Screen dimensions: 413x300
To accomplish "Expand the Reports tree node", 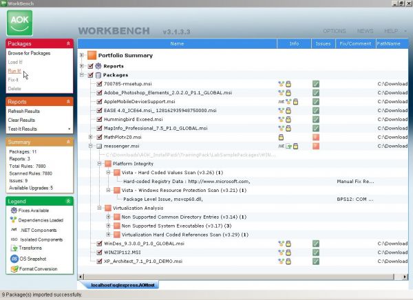I will tap(82, 66).
